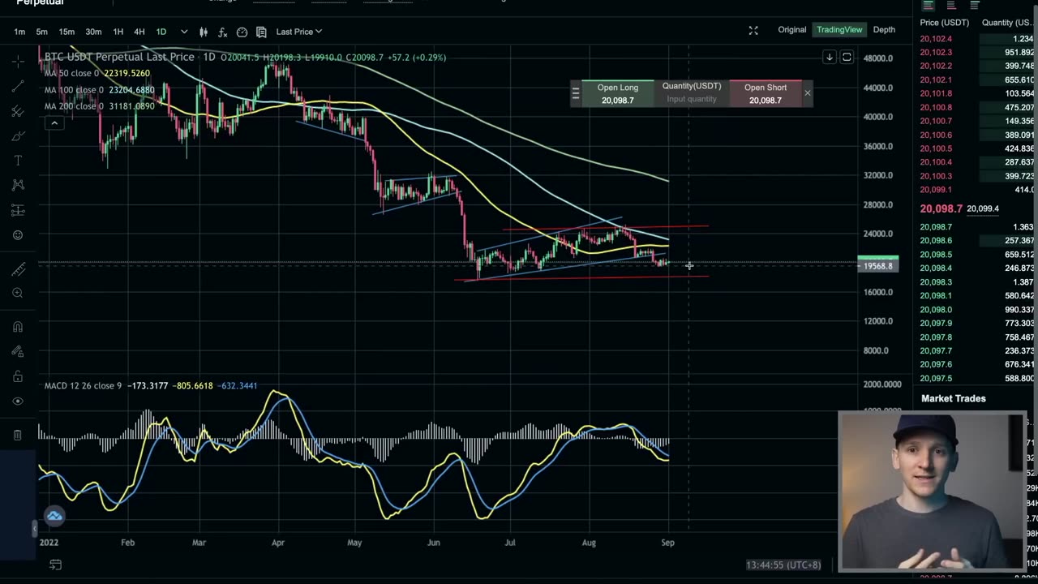Click the calendar icon below the chart
Screen dimensions: 1038x584
pos(55,565)
